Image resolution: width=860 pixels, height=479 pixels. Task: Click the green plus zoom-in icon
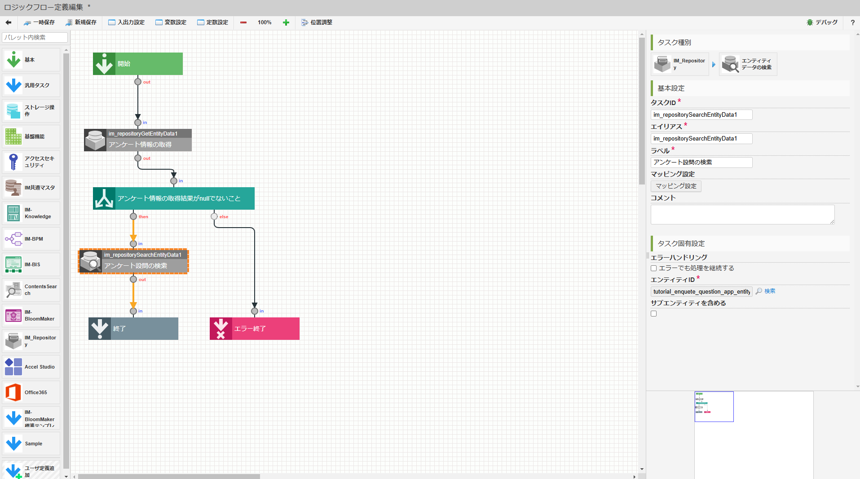coord(286,22)
